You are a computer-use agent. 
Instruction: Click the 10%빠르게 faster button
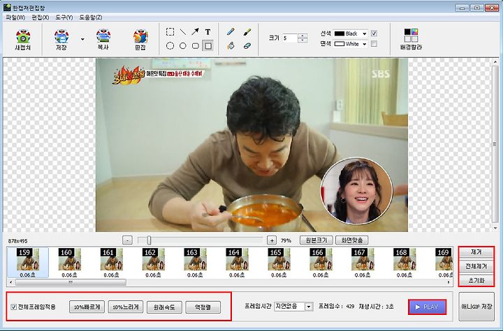coord(87,307)
